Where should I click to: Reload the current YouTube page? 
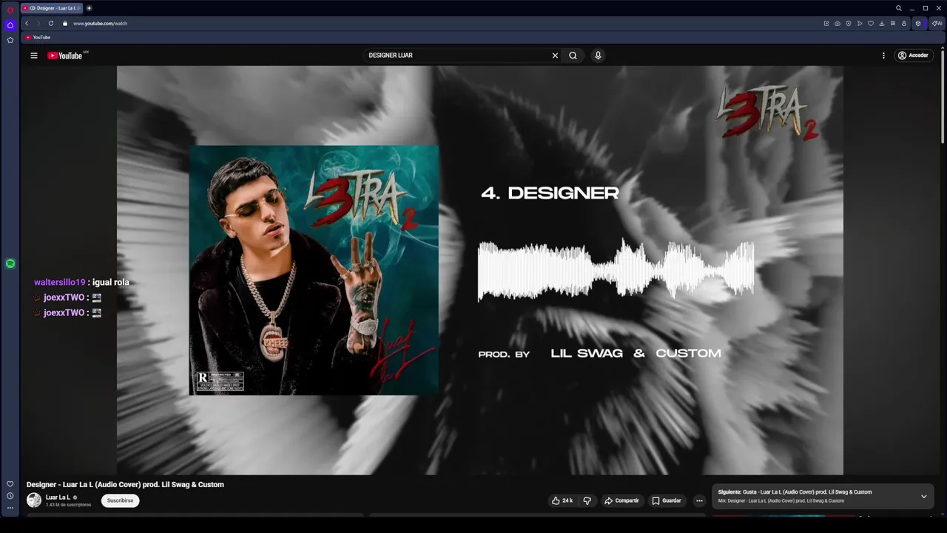51,24
